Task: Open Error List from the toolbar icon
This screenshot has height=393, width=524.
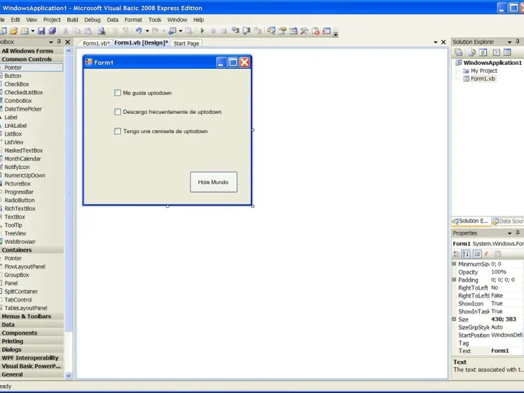Action: [316, 31]
